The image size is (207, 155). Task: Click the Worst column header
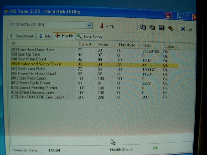pos(103,45)
